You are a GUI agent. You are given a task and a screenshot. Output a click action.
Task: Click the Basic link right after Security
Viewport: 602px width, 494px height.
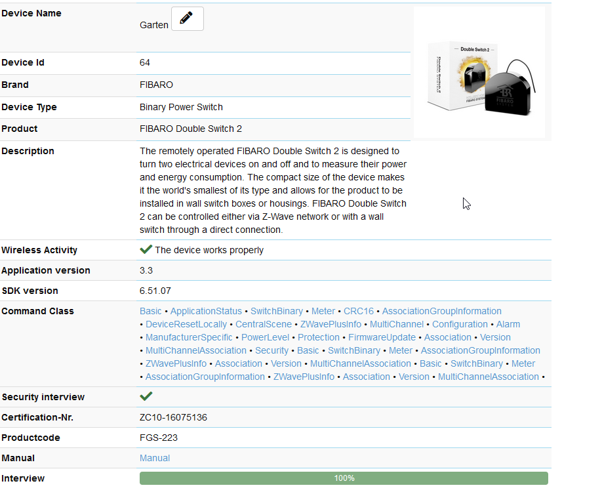point(308,350)
